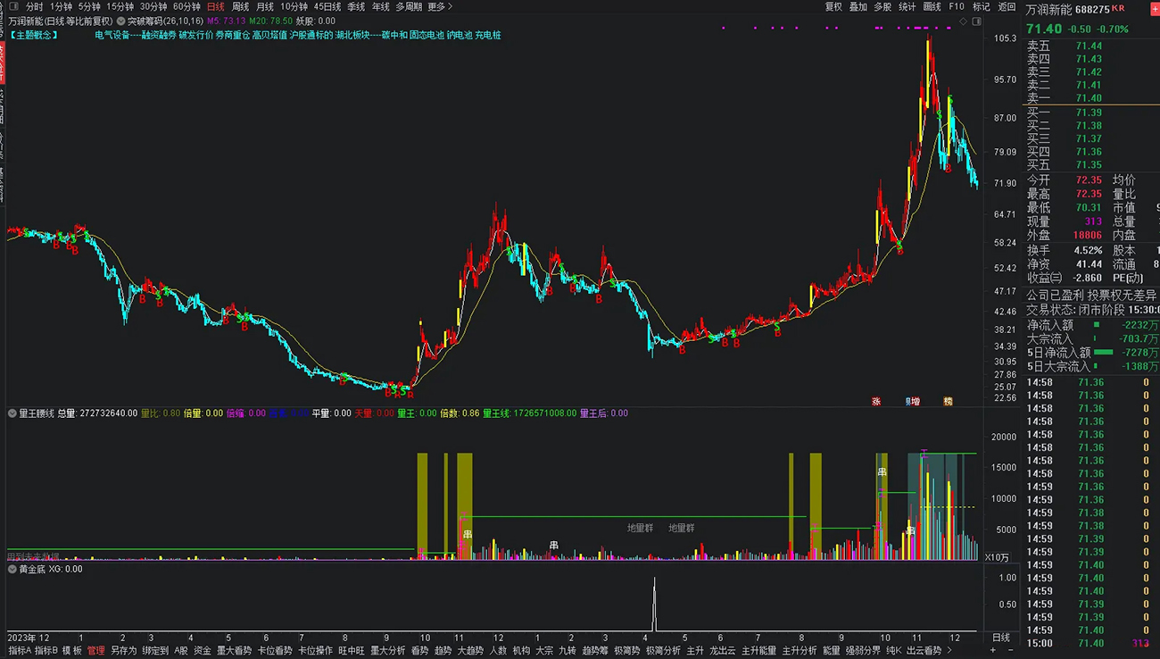The height and width of the screenshot is (659, 1160).
Task: Open the 指标B indicator tab
Action: (46, 651)
